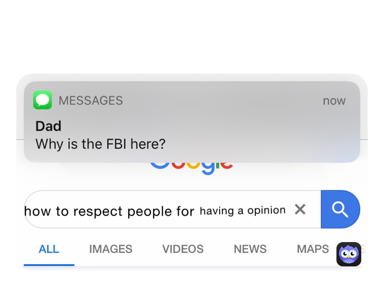Select the ALL results tab
Viewport: 384px width, 287px height.
tap(49, 249)
